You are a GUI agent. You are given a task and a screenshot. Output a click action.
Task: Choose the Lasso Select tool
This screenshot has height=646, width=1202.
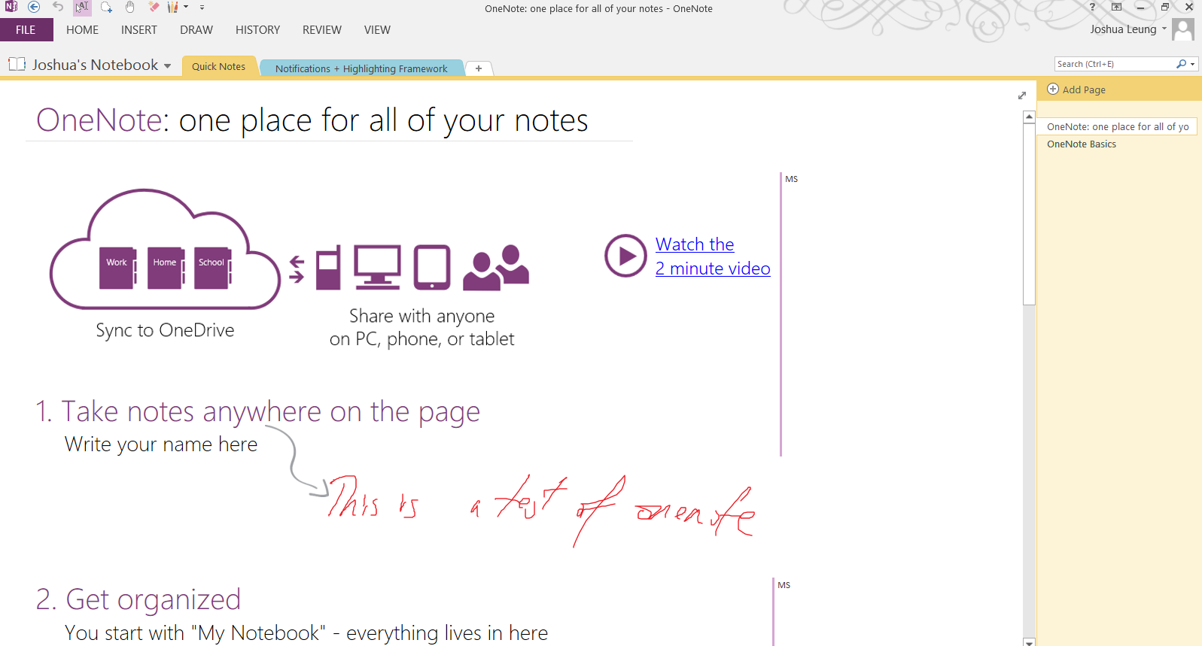[106, 7]
